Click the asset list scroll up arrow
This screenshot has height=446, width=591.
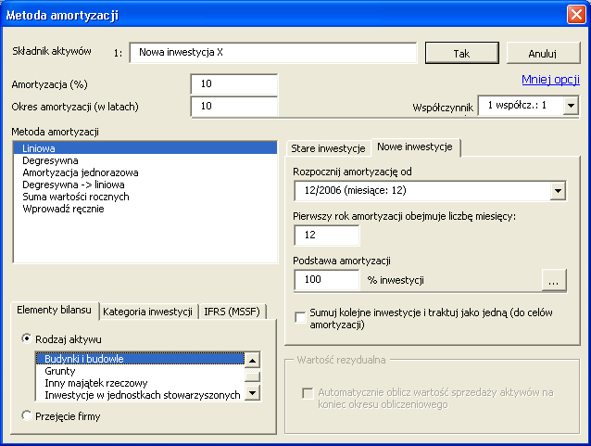[x=252, y=361]
